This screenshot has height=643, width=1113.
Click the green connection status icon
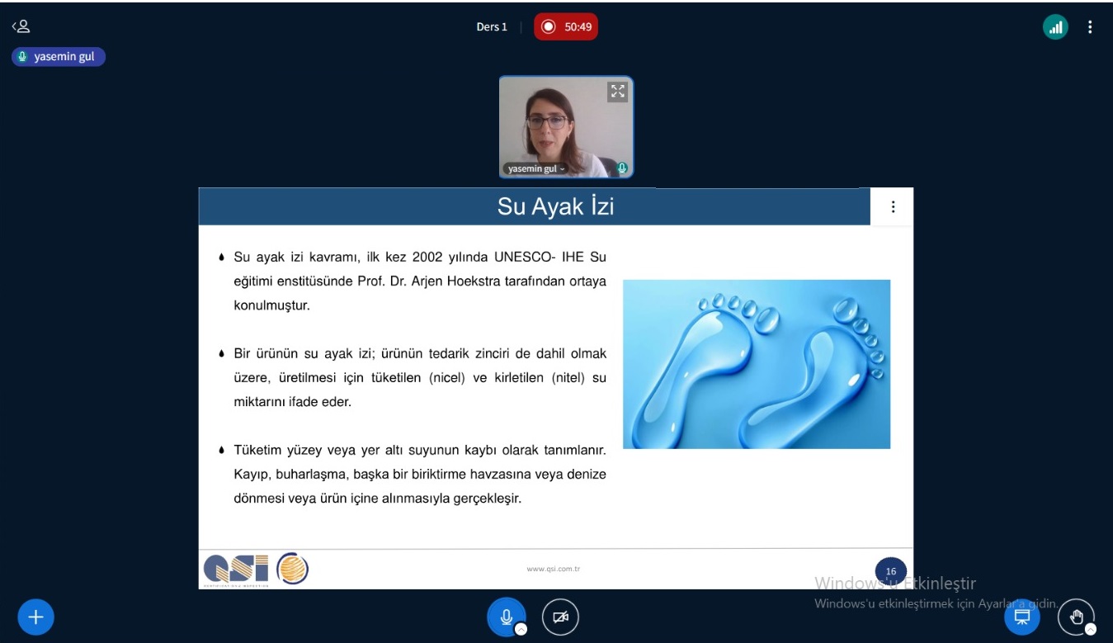(x=1055, y=27)
